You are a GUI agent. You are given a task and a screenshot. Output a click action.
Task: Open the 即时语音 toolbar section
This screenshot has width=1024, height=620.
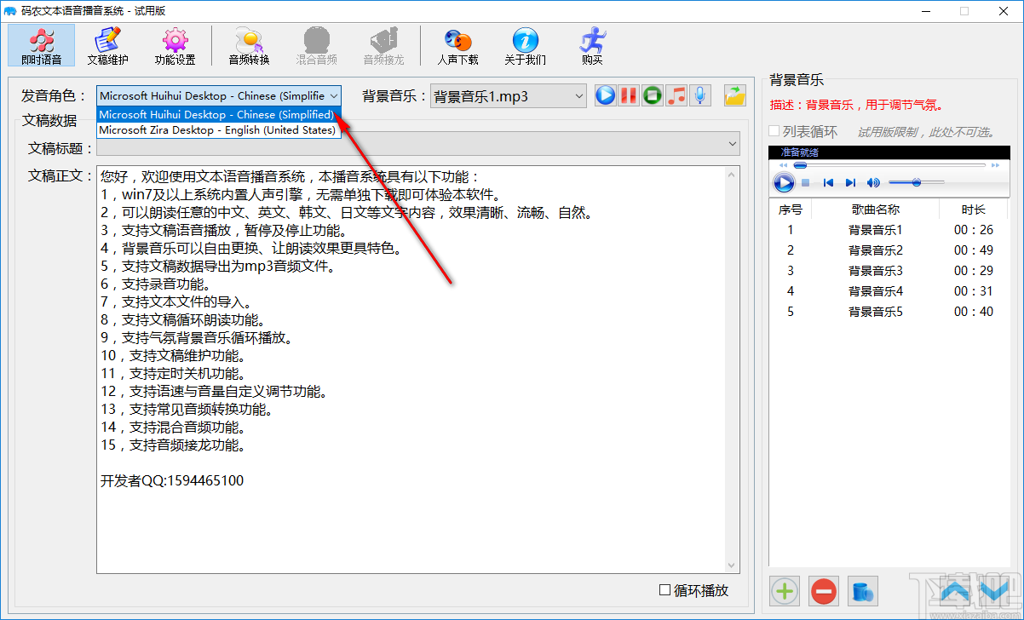41,46
